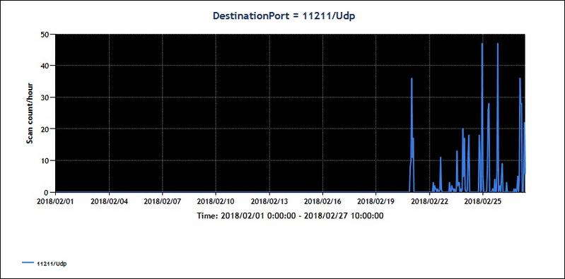The height and width of the screenshot is (279, 565).
Task: Click the blue 11211/Udp legend line swatch
Action: [x=28, y=263]
